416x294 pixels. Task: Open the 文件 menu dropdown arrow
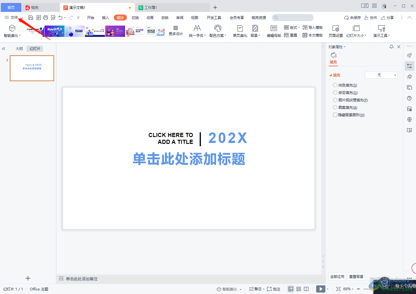point(21,18)
